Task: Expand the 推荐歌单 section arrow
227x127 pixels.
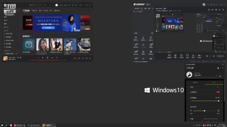Action: (x=31, y=36)
